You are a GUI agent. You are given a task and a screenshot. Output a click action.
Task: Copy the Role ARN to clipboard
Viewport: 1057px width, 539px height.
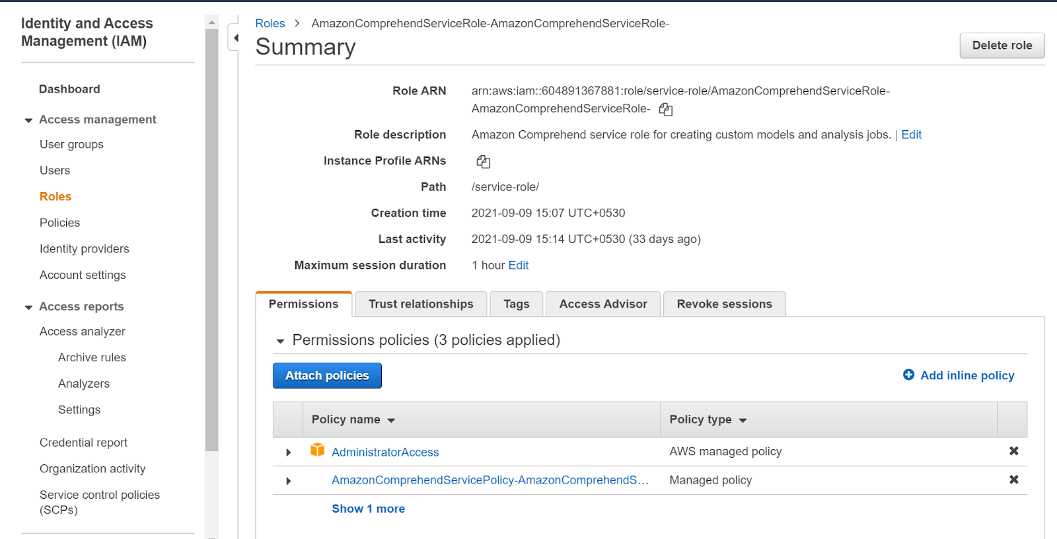pyautogui.click(x=666, y=110)
